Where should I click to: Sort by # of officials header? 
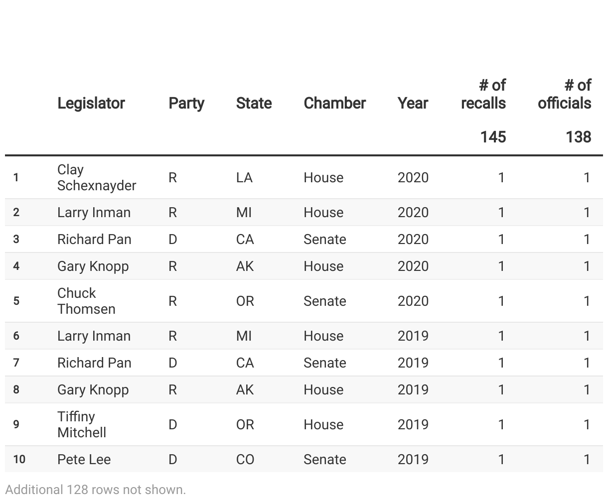(x=565, y=94)
